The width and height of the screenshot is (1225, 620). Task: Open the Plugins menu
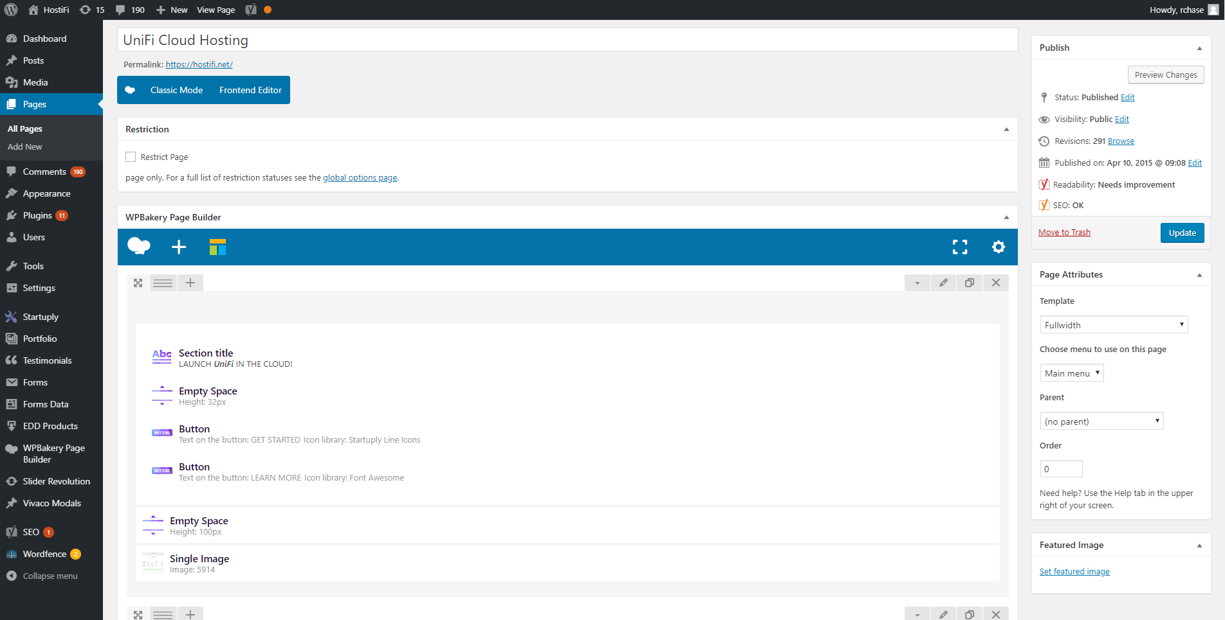point(51,215)
